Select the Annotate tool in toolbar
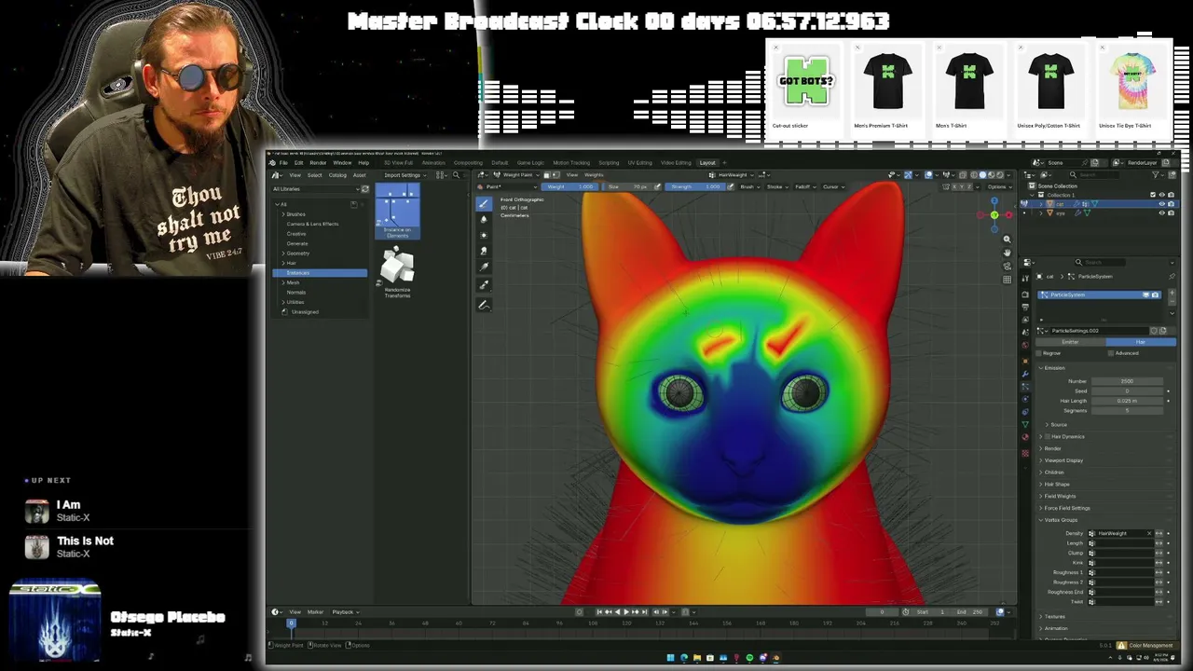 click(x=484, y=305)
